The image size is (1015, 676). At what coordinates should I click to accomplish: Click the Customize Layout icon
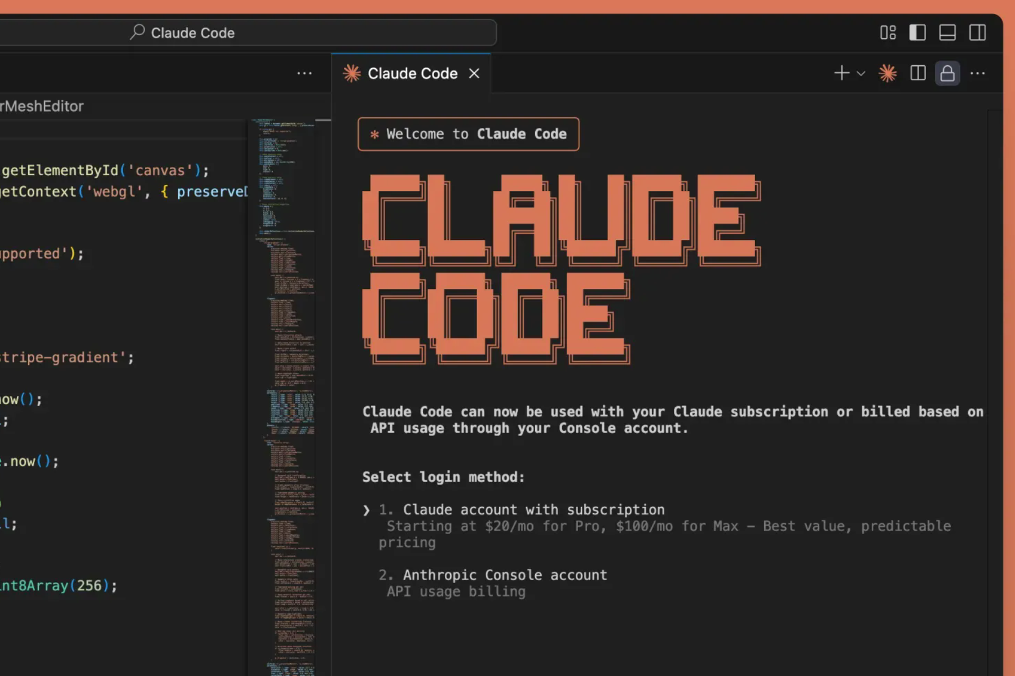[x=888, y=33]
